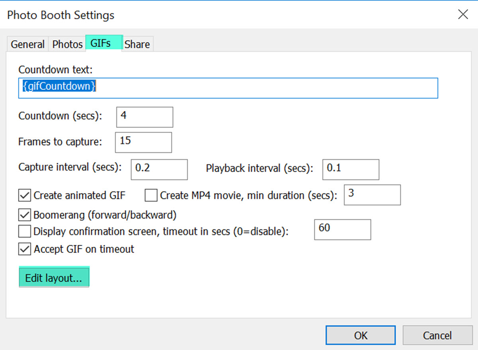
Task: Enable the Create MP4 movie checkbox
Action: tap(151, 196)
